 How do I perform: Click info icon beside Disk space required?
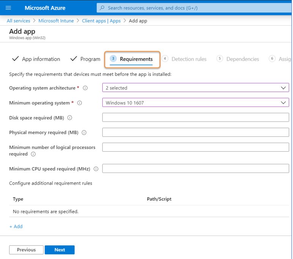point(70,118)
